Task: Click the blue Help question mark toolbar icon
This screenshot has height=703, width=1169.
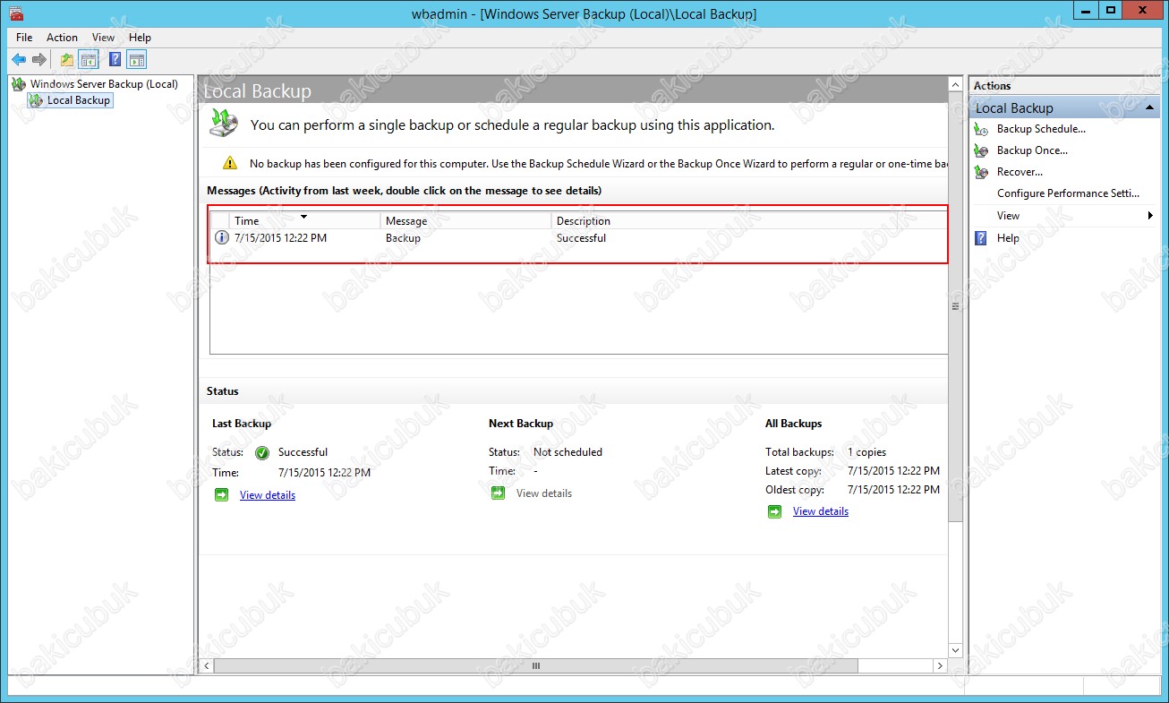Action: (115, 60)
